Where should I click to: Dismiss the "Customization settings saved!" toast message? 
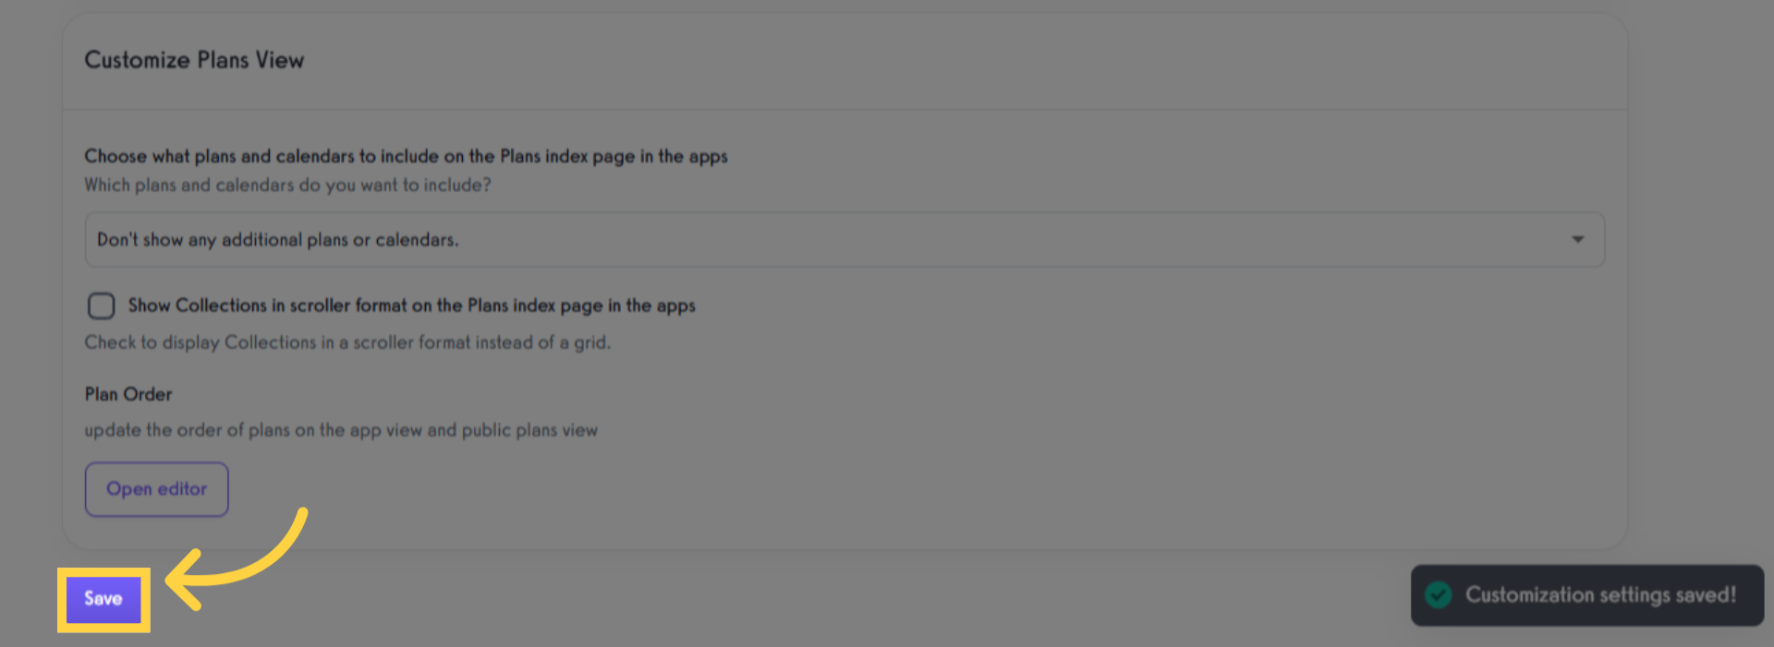[1586, 595]
